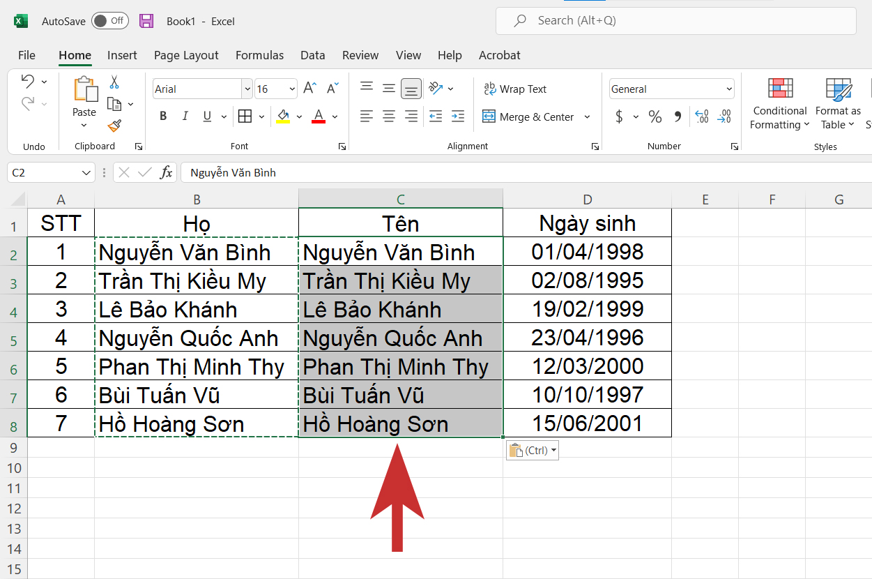Open the Alignment settings dialog launcher
Screen dimensions: 872x579
595,146
